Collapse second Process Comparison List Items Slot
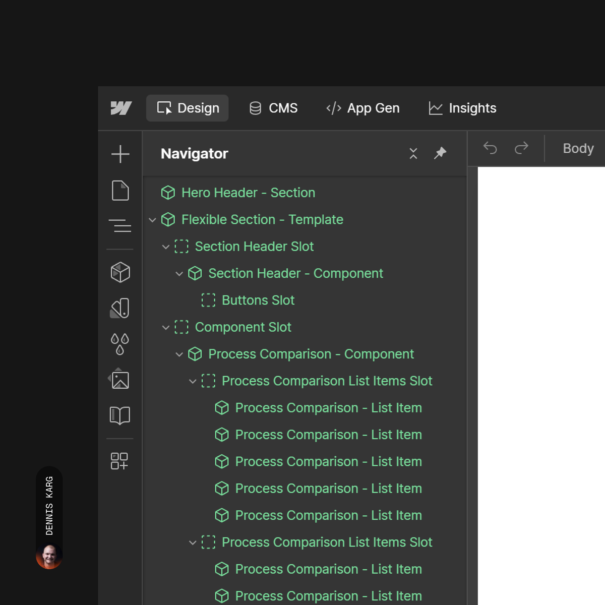 [x=193, y=543]
